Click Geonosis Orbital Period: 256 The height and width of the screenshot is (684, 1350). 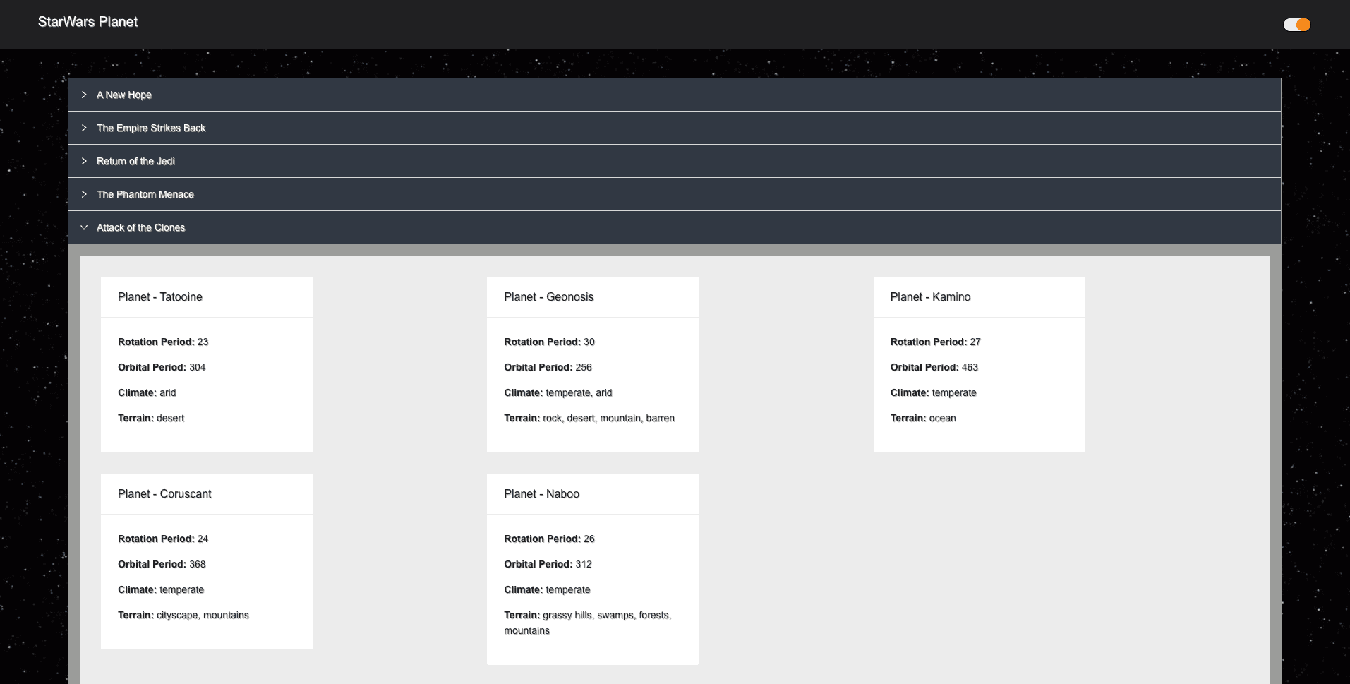pos(548,367)
